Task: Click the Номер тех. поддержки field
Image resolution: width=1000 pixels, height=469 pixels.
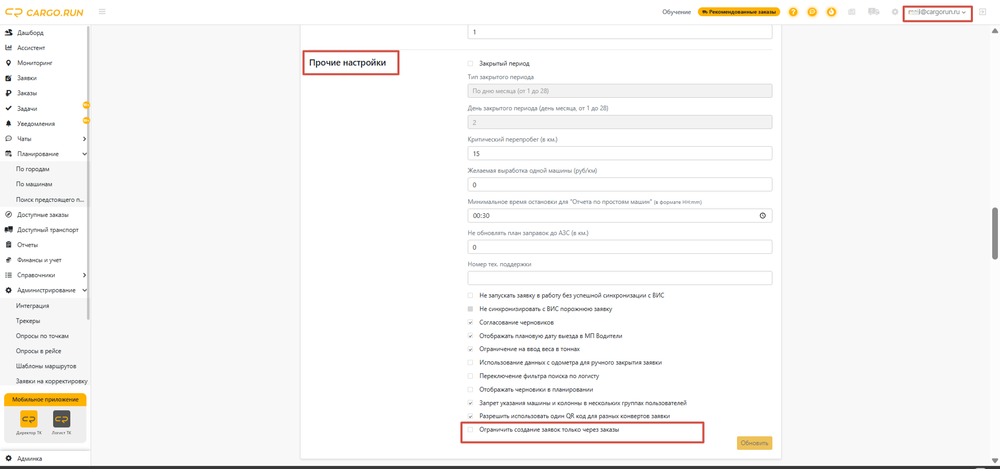Action: click(620, 278)
